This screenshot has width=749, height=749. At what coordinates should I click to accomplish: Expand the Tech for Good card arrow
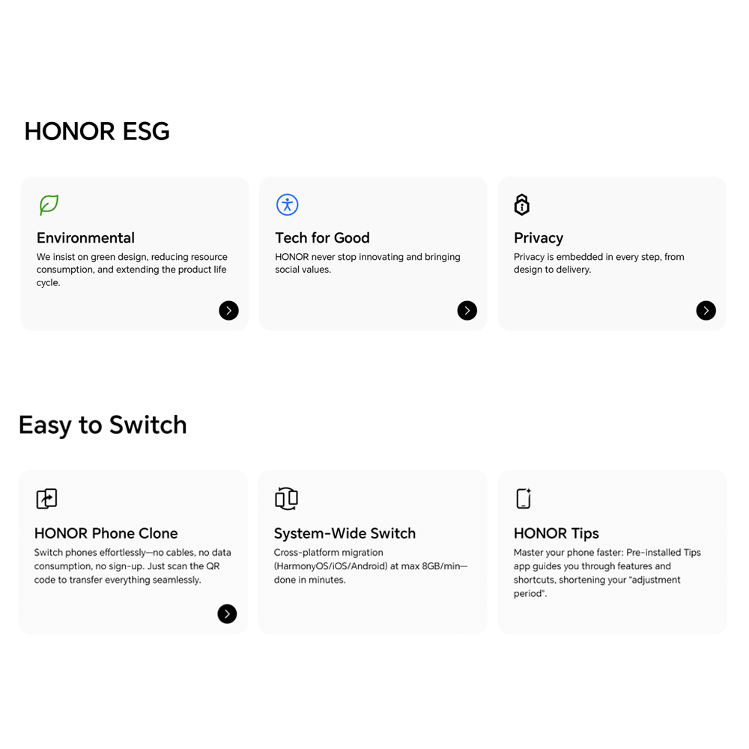pyautogui.click(x=467, y=310)
